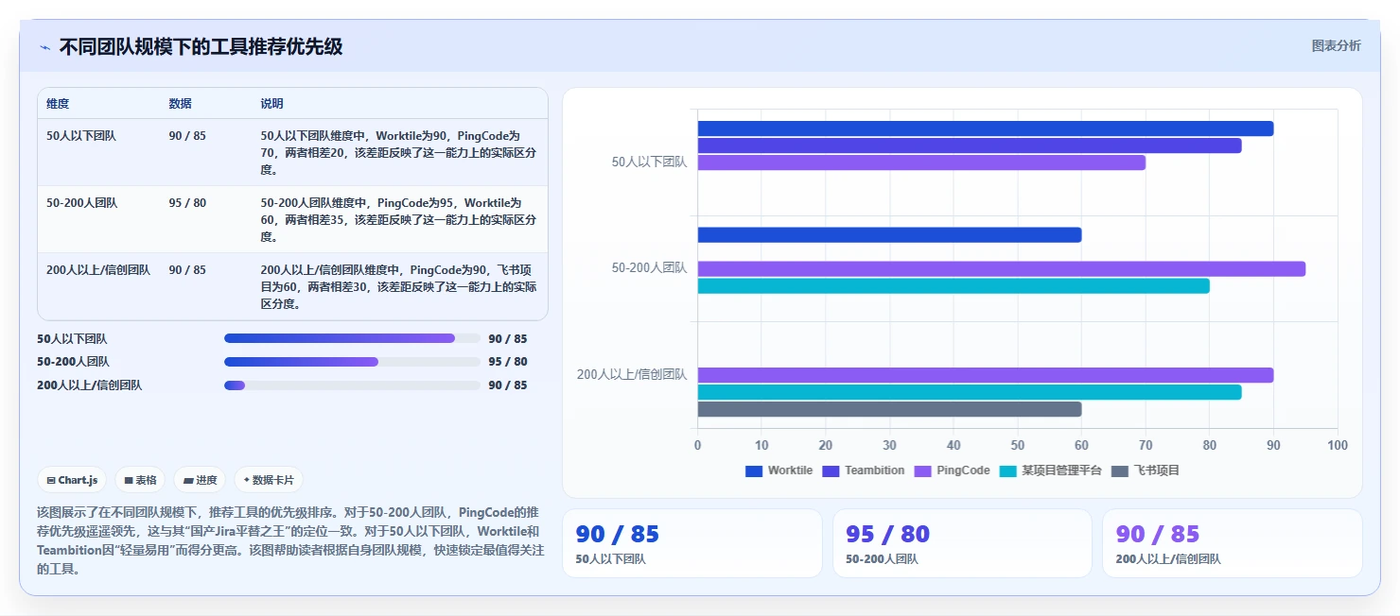
Task: Click the 50人以下团队 chart axis label
Action: [649, 162]
